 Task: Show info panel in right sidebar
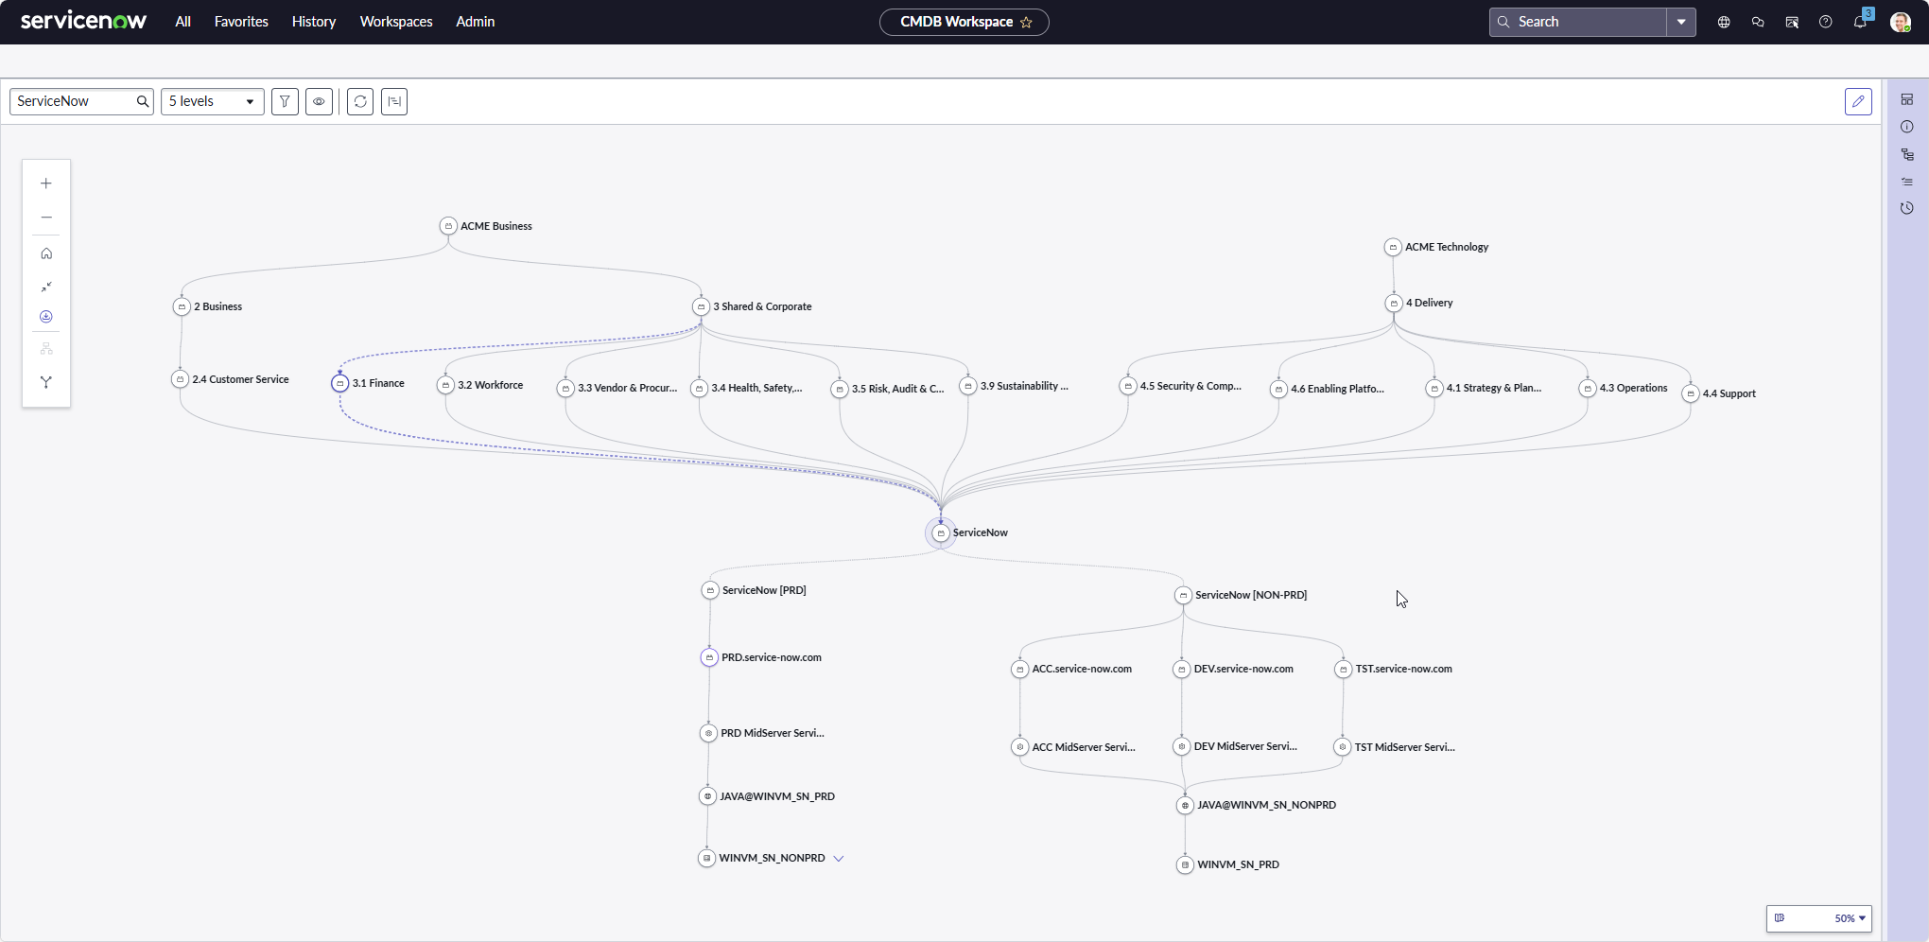coord(1907,127)
